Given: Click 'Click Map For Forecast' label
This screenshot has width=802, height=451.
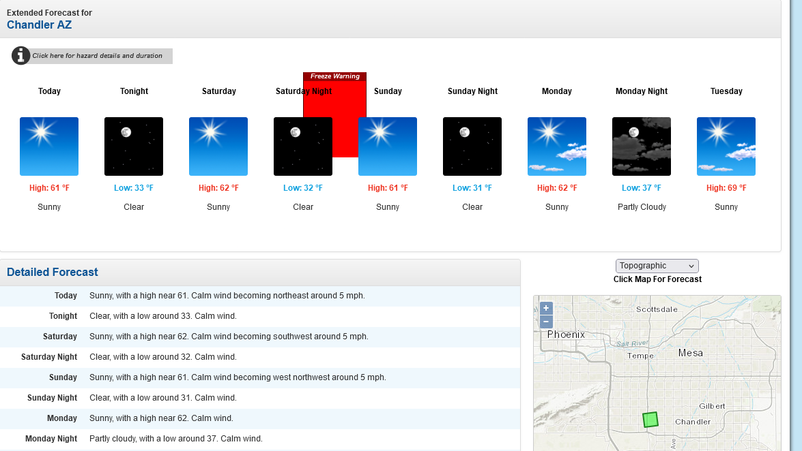Looking at the screenshot, I should [x=657, y=279].
